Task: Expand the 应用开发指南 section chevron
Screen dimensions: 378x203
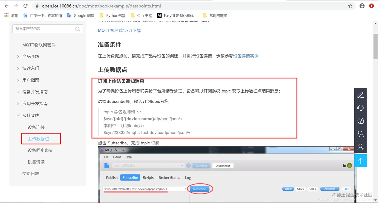Action: pos(18,104)
